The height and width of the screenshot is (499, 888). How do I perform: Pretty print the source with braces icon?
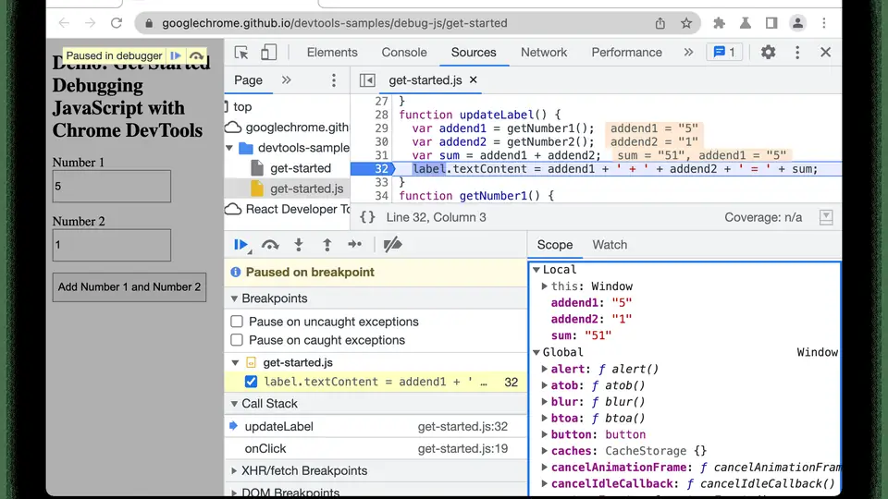click(367, 217)
